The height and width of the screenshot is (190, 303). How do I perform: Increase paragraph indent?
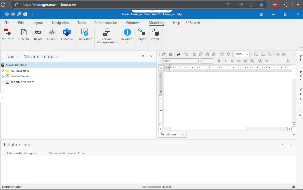tap(284, 54)
